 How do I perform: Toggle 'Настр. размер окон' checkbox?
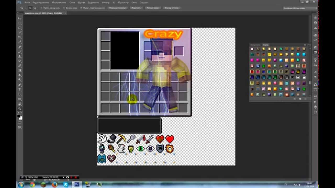coord(41,8)
